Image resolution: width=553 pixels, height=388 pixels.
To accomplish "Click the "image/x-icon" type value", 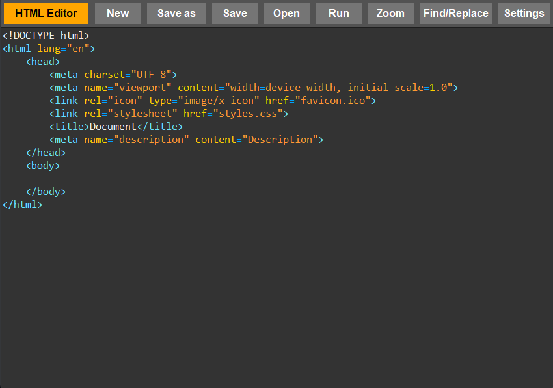I will (x=219, y=101).
